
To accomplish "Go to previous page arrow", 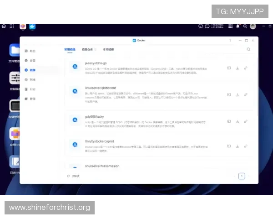I will click(234, 176).
